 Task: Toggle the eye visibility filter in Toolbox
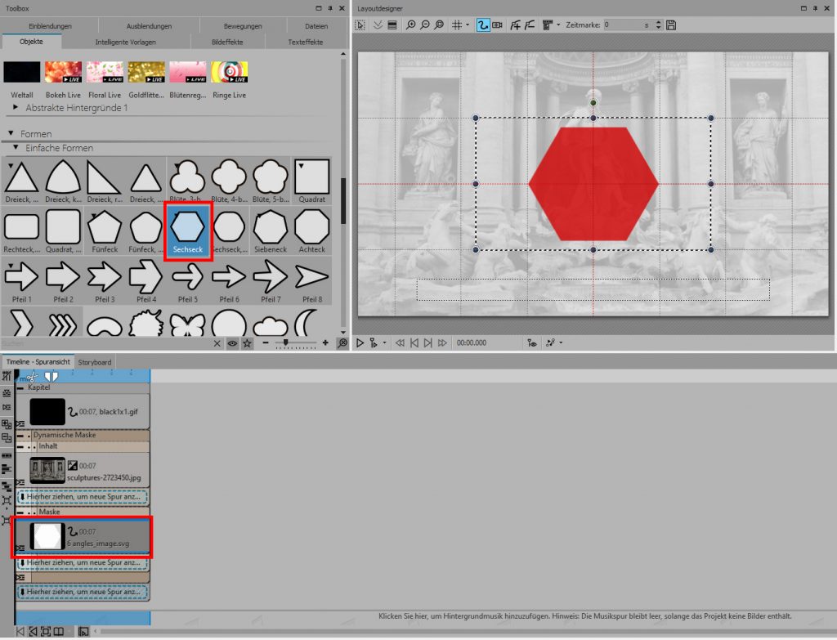[x=232, y=343]
